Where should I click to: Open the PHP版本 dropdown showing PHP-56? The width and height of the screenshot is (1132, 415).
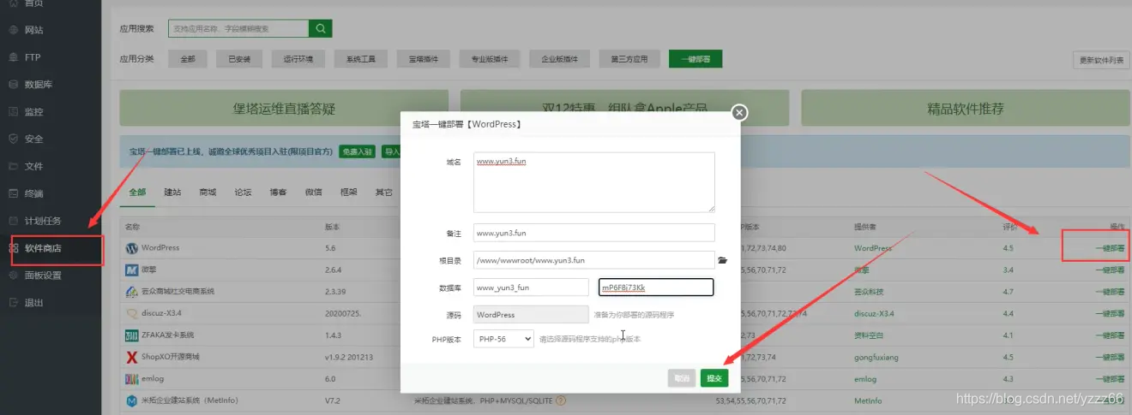click(x=503, y=339)
